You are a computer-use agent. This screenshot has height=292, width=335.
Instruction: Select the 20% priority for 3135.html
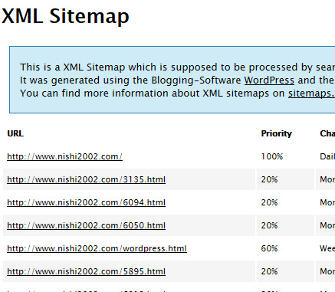tap(269, 179)
